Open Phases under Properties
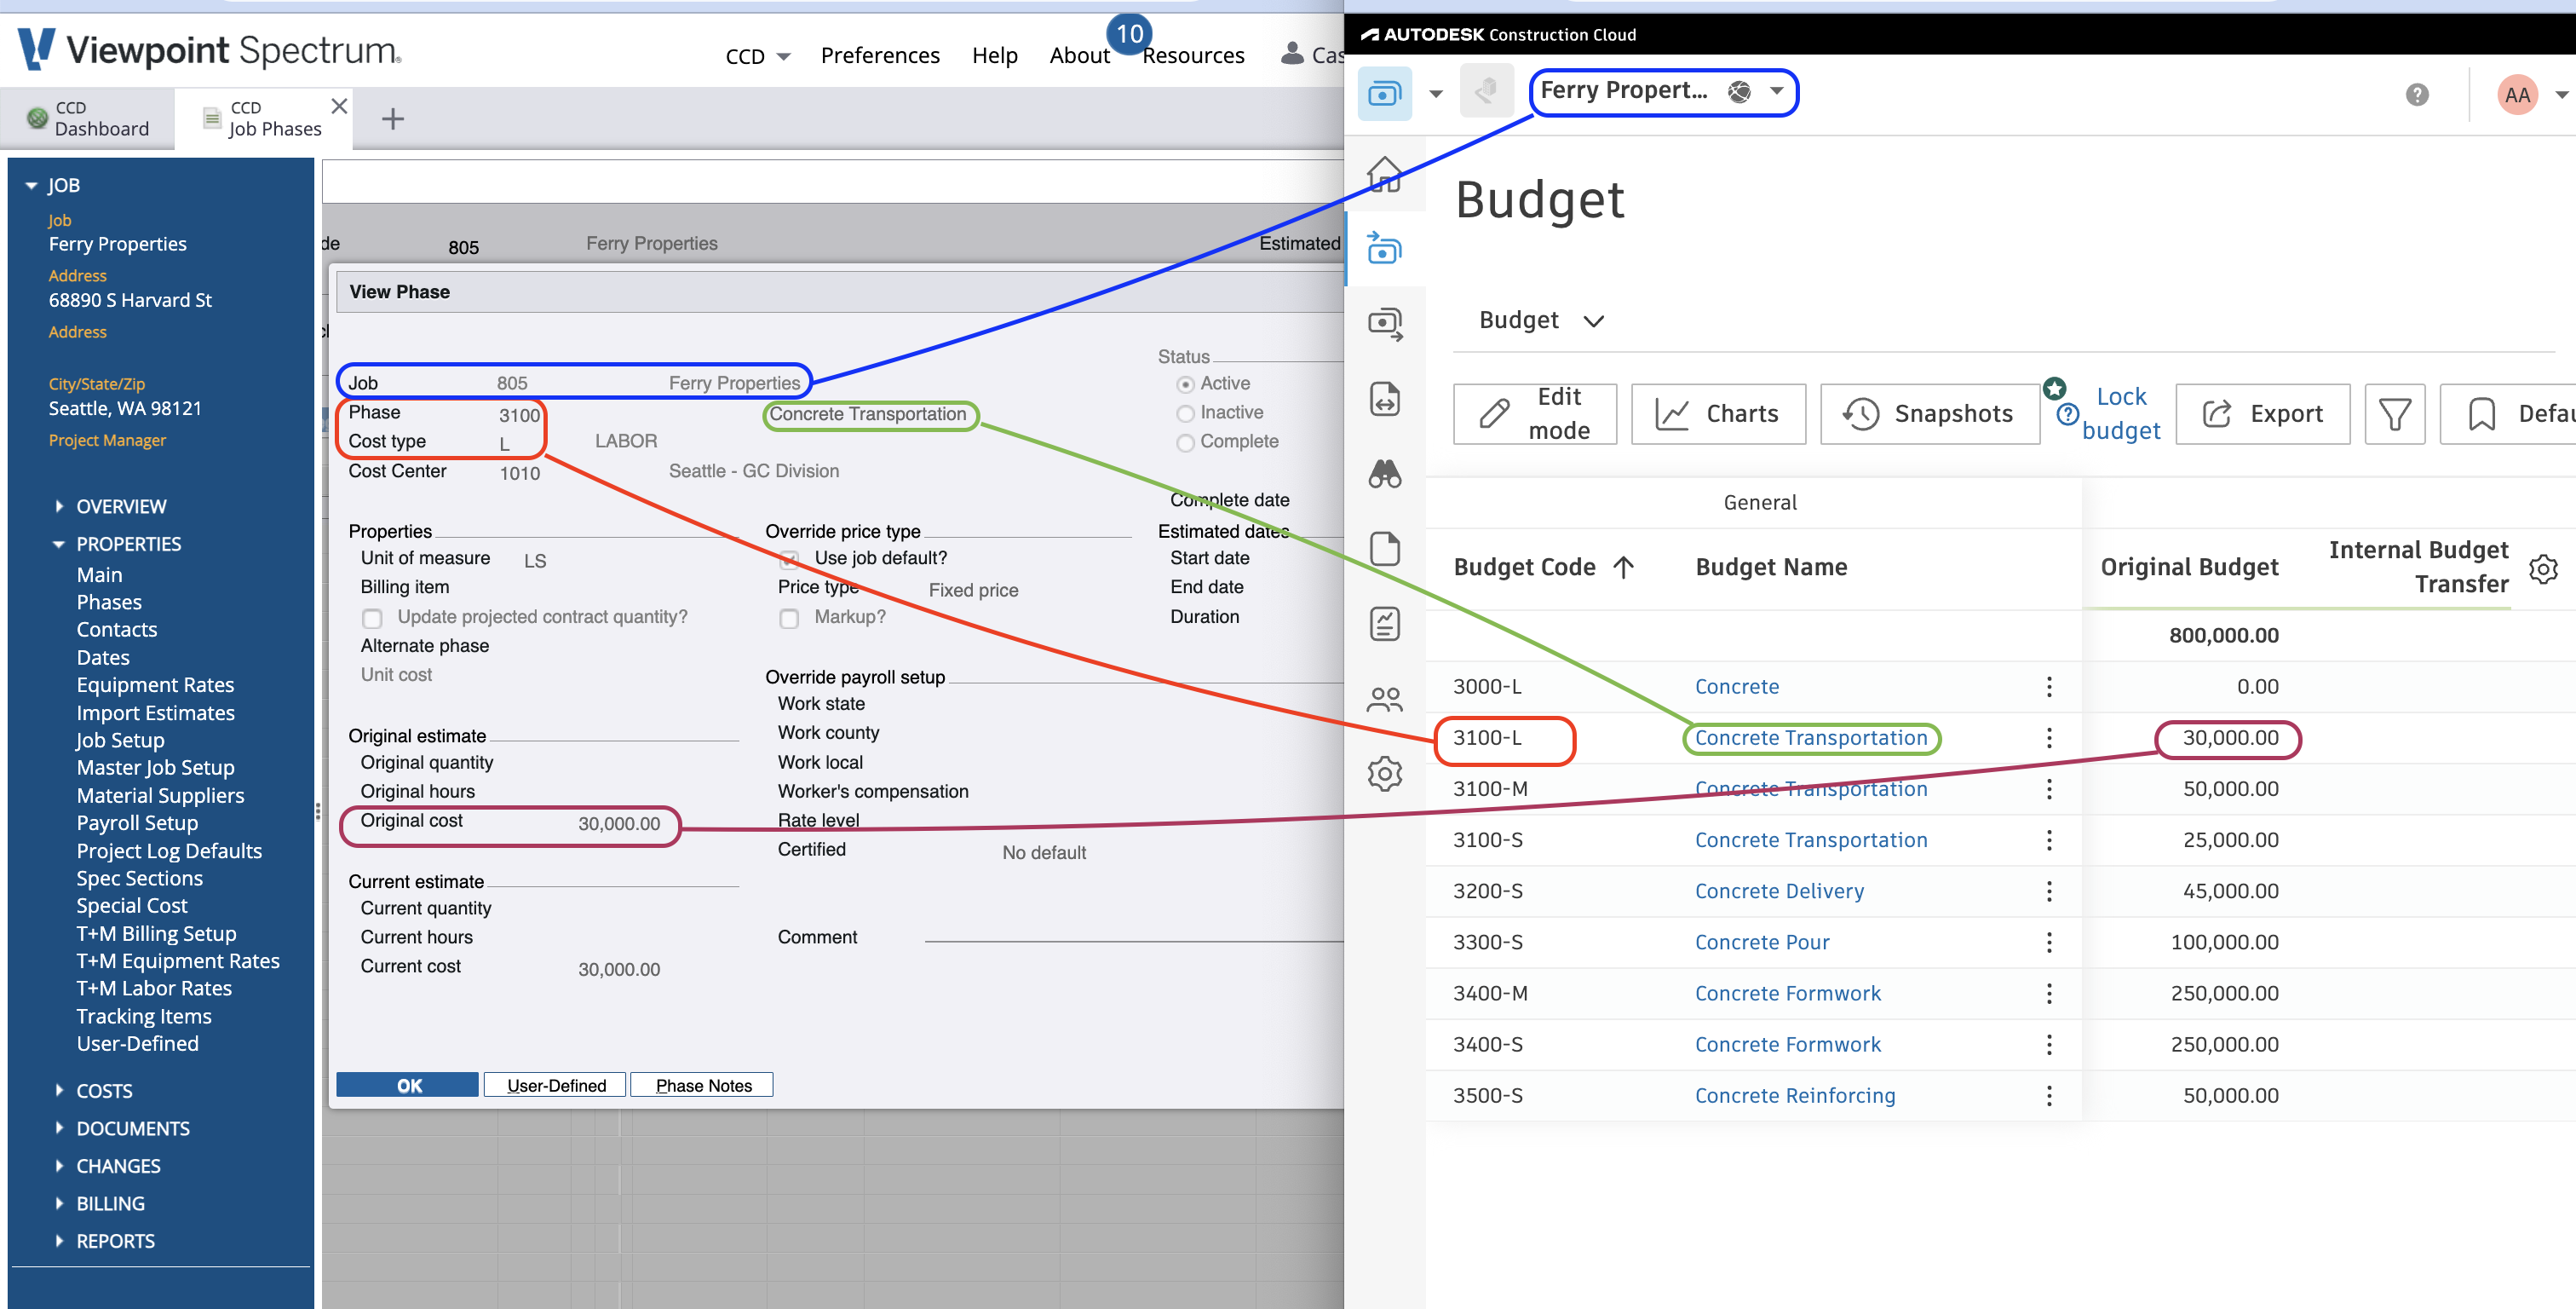The height and width of the screenshot is (1309, 2576). tap(109, 603)
